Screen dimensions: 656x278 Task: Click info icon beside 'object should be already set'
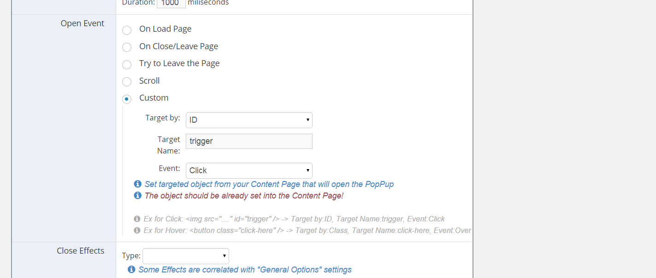point(137,196)
